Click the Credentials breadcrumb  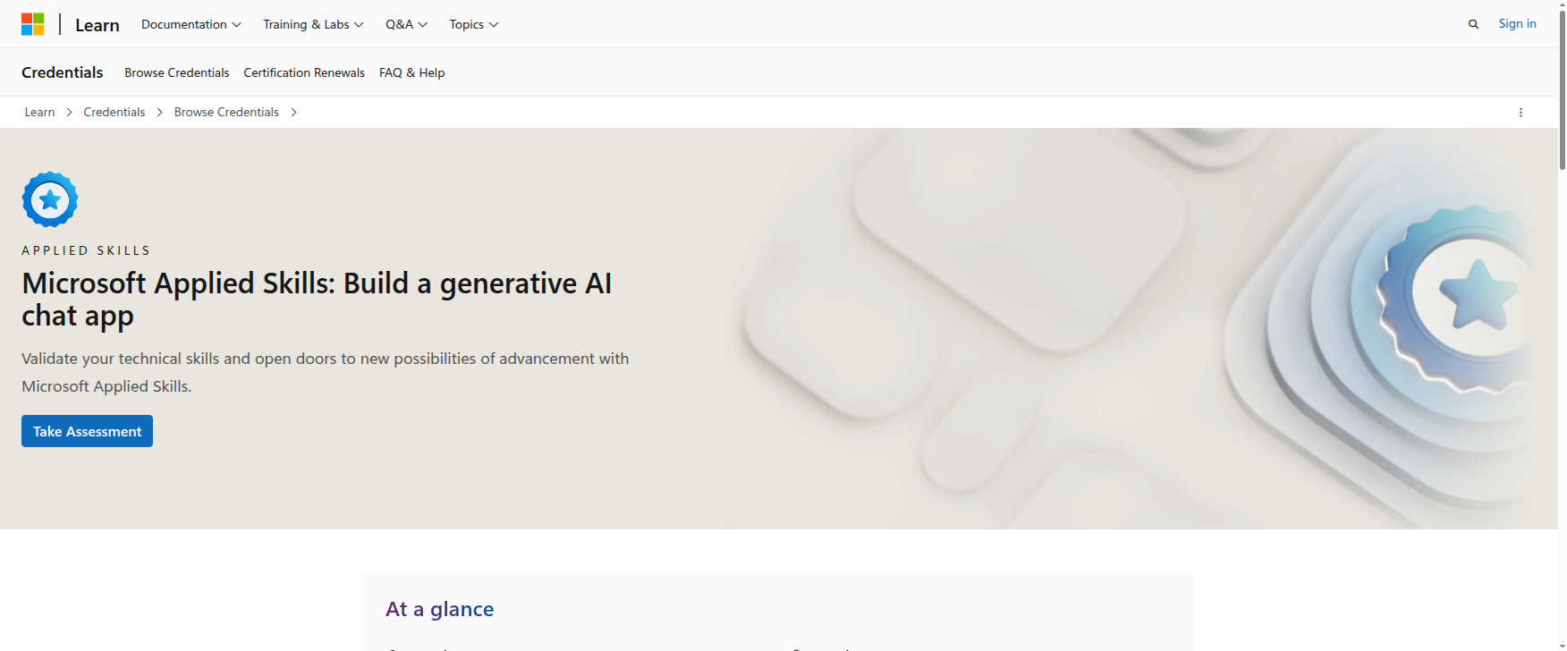tap(114, 112)
